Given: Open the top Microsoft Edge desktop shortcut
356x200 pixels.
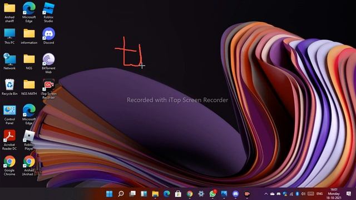Looking at the screenshot, I should pos(29,12).
